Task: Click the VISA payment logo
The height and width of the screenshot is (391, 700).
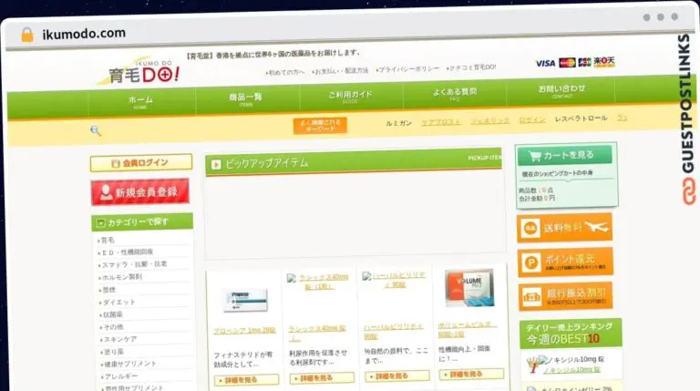Action: pos(546,64)
